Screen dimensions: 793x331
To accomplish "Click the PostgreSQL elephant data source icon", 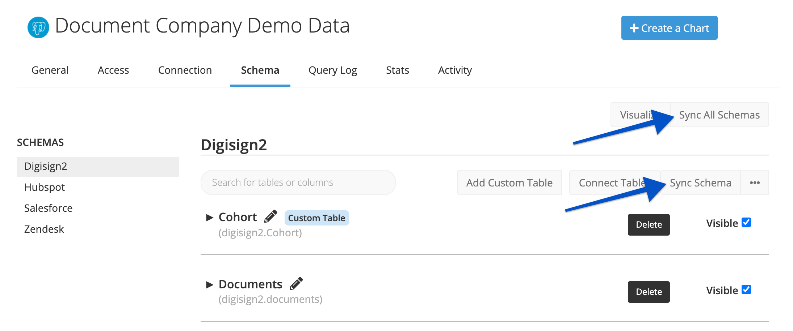I will tap(38, 27).
